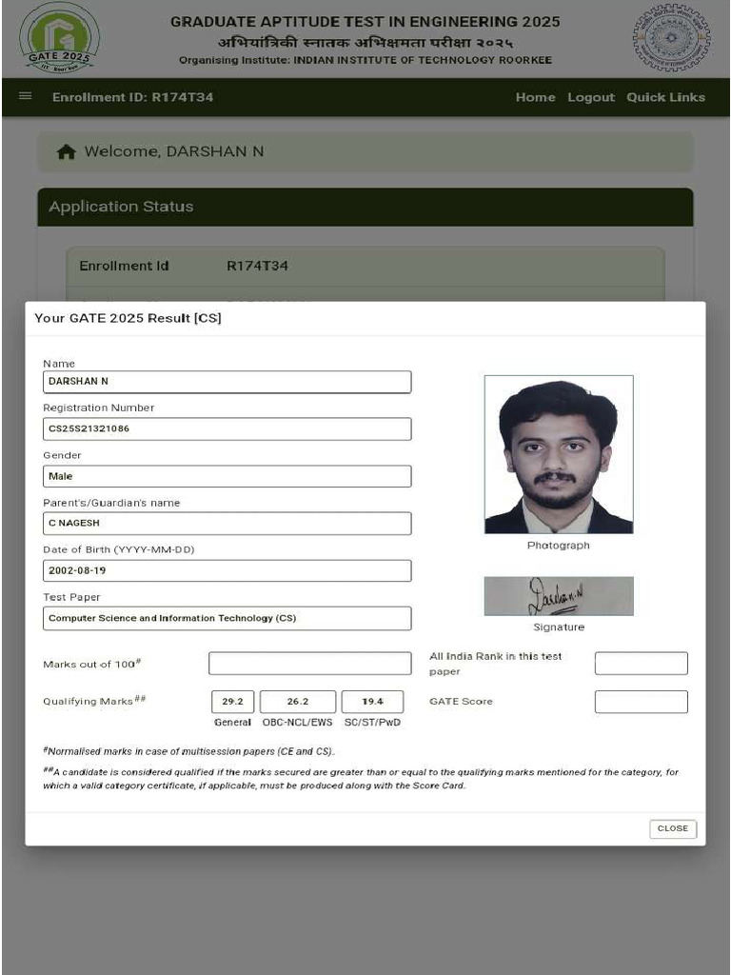Click the Welcome, DARSHAN N text
The image size is (731, 975).
pyautogui.click(x=174, y=151)
